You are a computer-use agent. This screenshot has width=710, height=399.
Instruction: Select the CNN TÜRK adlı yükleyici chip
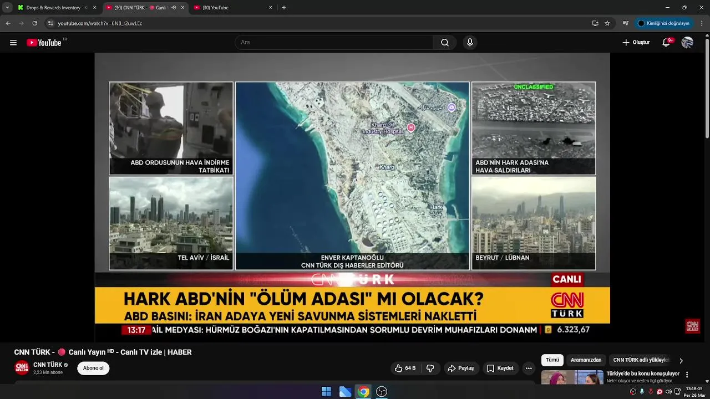point(641,360)
